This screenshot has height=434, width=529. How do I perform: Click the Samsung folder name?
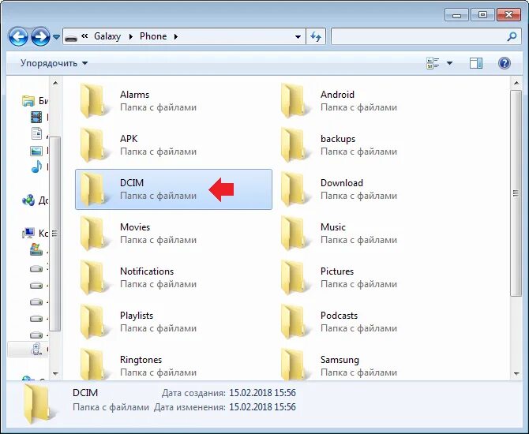point(340,360)
